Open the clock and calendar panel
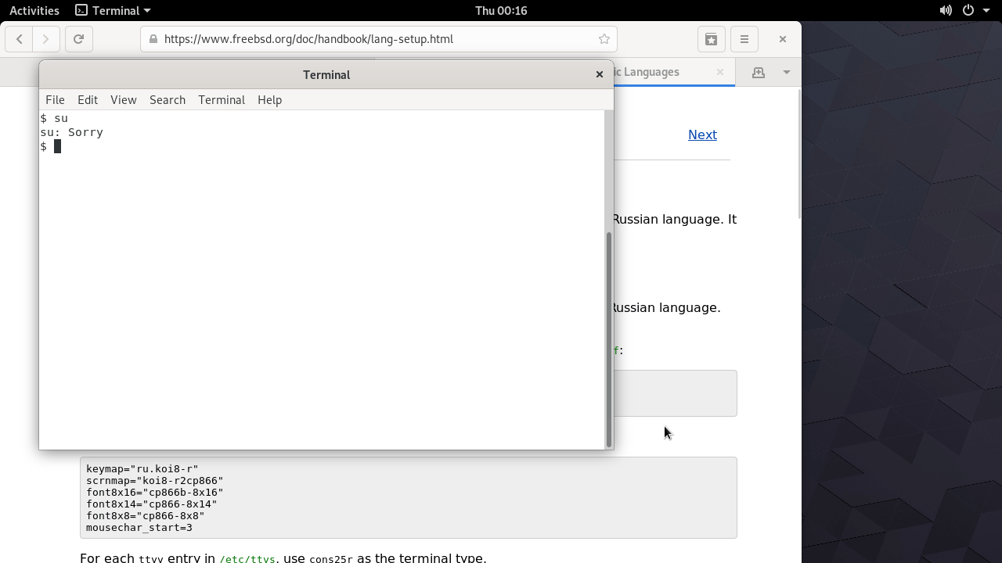The width and height of the screenshot is (1002, 563). pyautogui.click(x=501, y=10)
